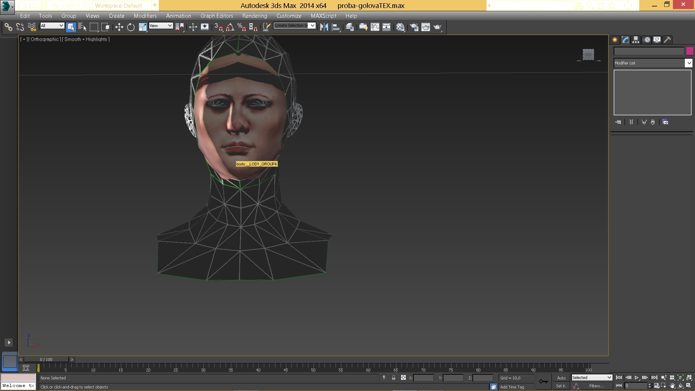Viewport: 695px width, 391px height.
Task: Open the Mirror tool
Action: [x=324, y=27]
